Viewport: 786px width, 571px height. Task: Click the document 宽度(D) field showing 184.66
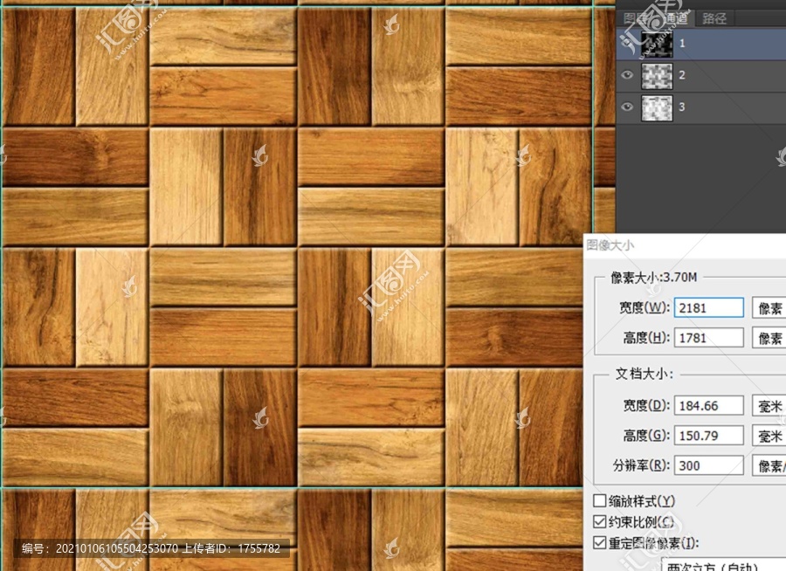tap(709, 406)
